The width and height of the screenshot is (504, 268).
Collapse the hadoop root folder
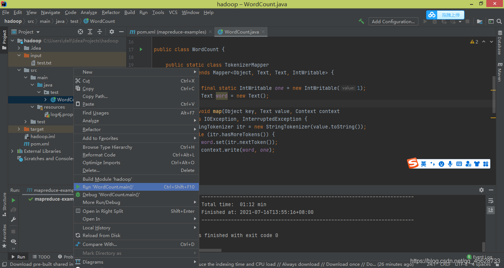(13, 41)
